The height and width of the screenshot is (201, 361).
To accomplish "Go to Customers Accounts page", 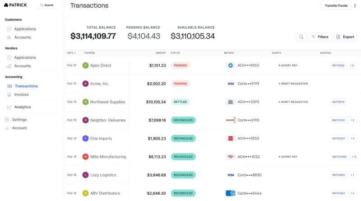I will (x=23, y=37).
